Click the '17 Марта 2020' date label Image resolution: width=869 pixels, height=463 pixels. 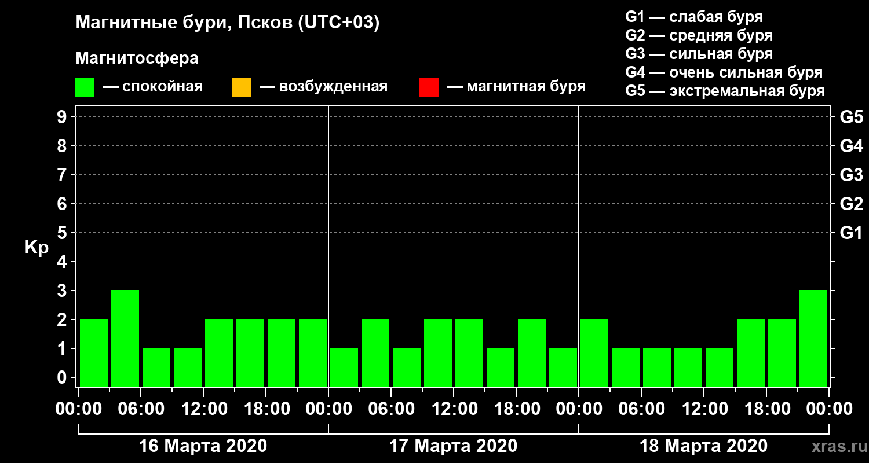pyautogui.click(x=453, y=446)
